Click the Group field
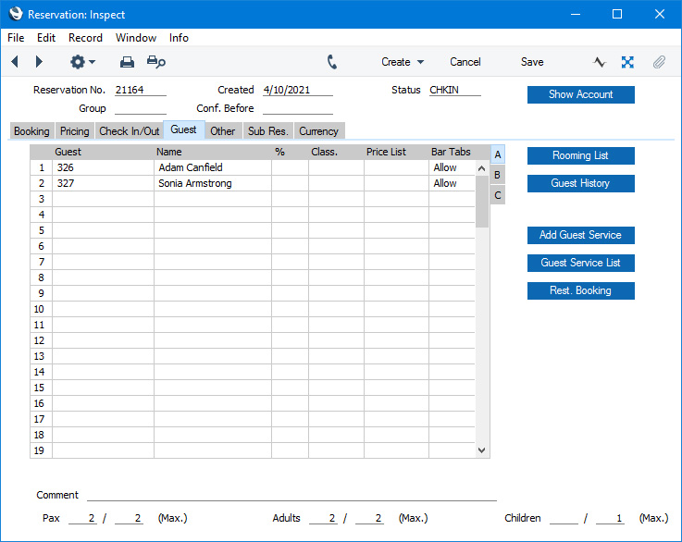Image resolution: width=682 pixels, height=542 pixels. coord(140,108)
